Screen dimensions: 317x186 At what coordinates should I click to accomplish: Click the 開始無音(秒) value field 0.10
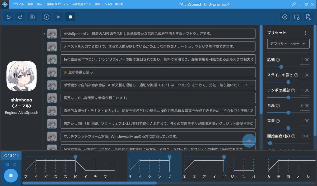(305, 136)
